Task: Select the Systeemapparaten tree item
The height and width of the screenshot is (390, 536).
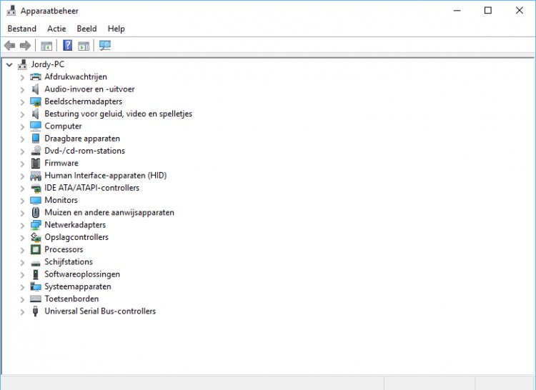Action: tap(77, 286)
